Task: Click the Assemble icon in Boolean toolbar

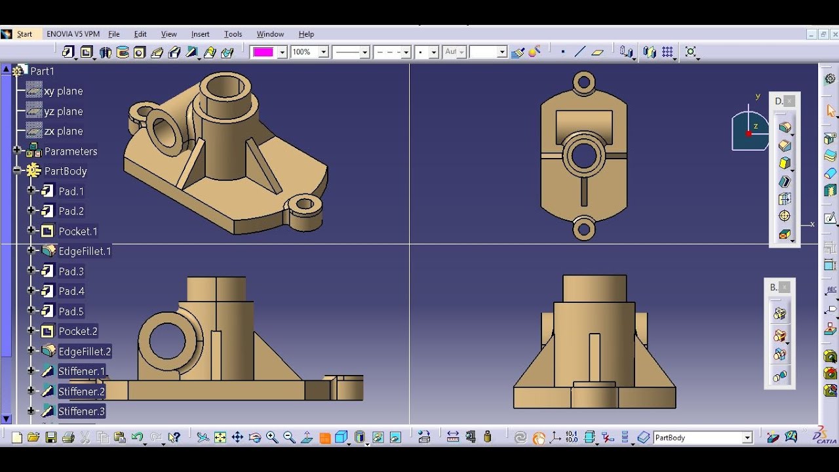Action: (x=779, y=313)
